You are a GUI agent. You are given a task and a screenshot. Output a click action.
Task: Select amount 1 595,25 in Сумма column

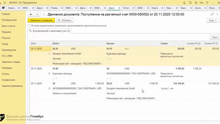pos(180,69)
